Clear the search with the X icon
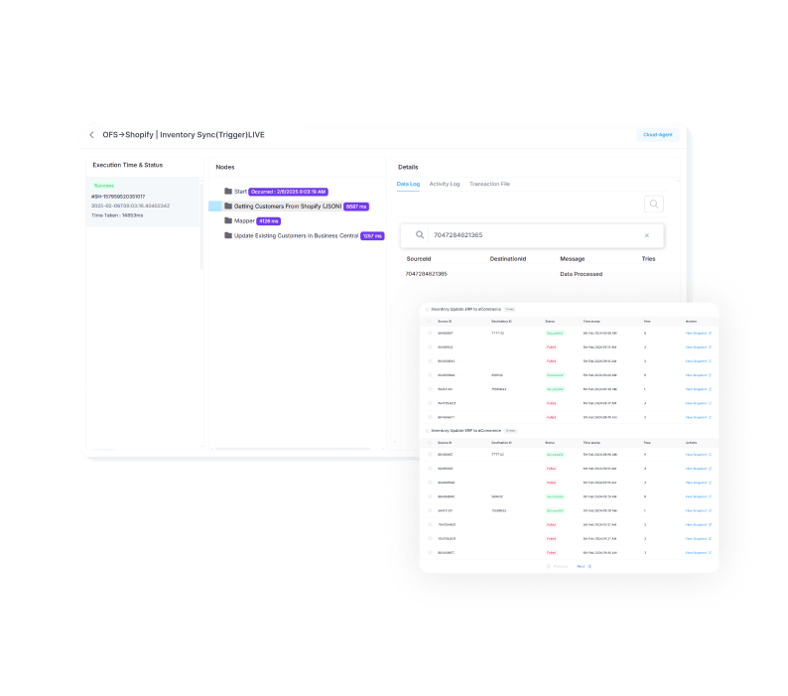 pyautogui.click(x=647, y=235)
